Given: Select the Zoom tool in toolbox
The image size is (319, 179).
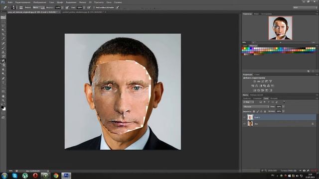Looking at the screenshot, I should (3, 100).
